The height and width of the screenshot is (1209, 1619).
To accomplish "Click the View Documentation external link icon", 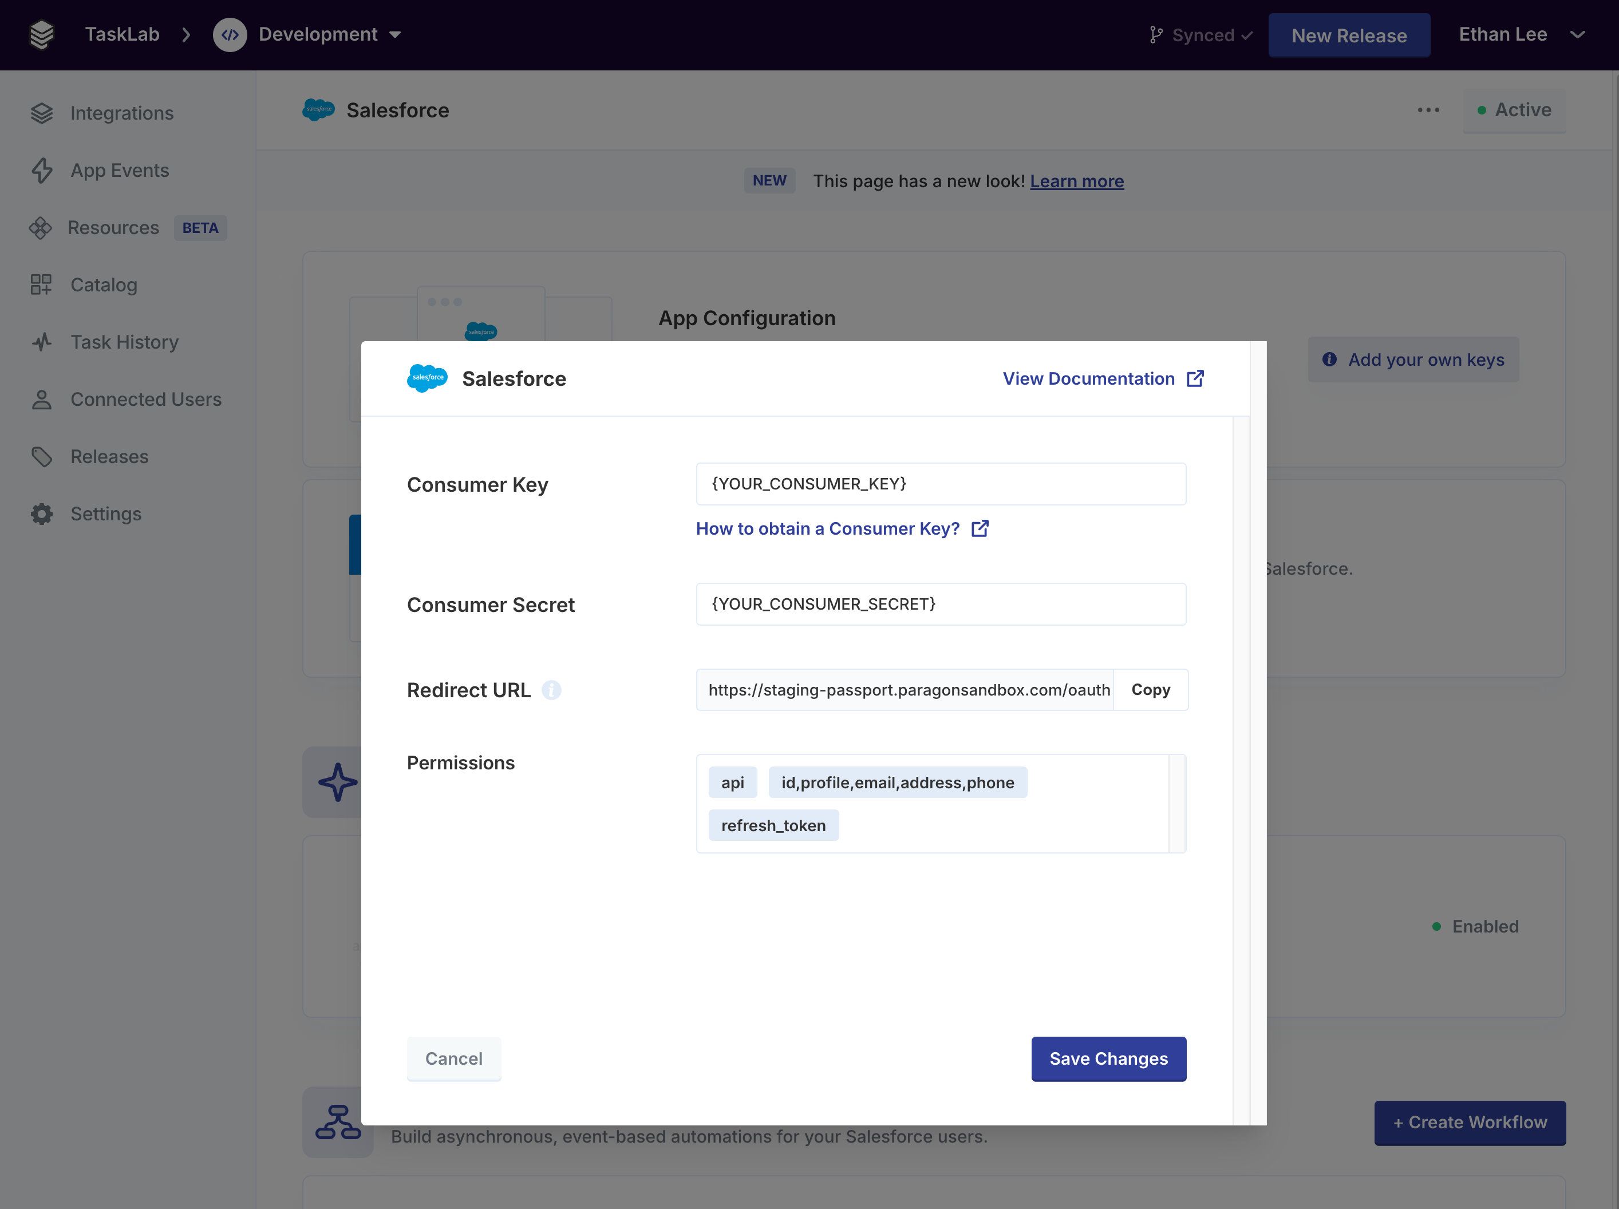I will [1194, 378].
